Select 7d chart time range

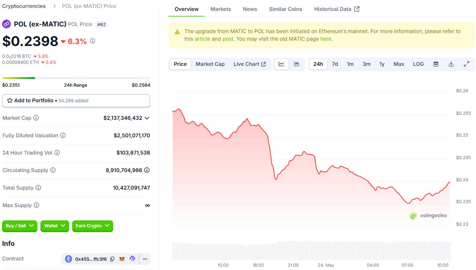335,64
